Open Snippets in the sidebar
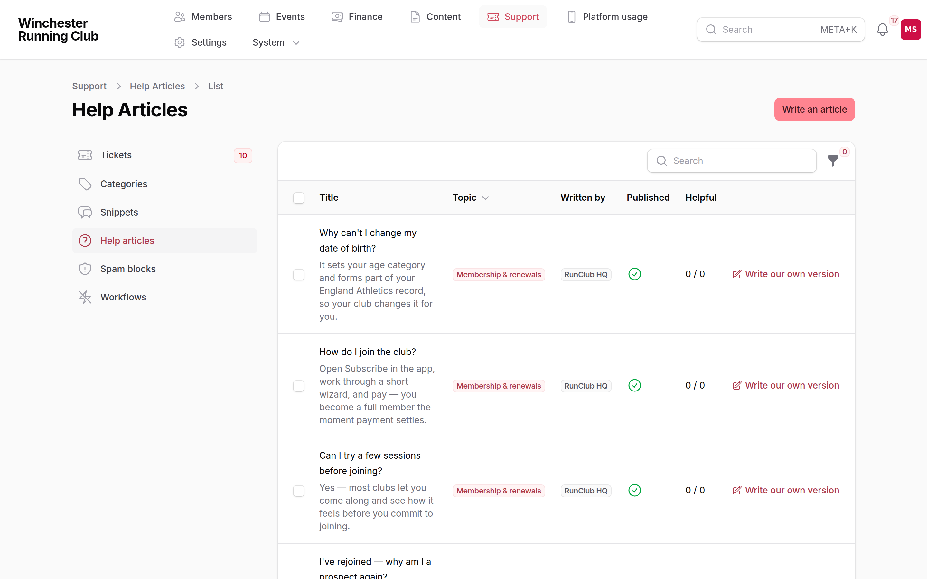Image resolution: width=927 pixels, height=579 pixels. (165, 212)
